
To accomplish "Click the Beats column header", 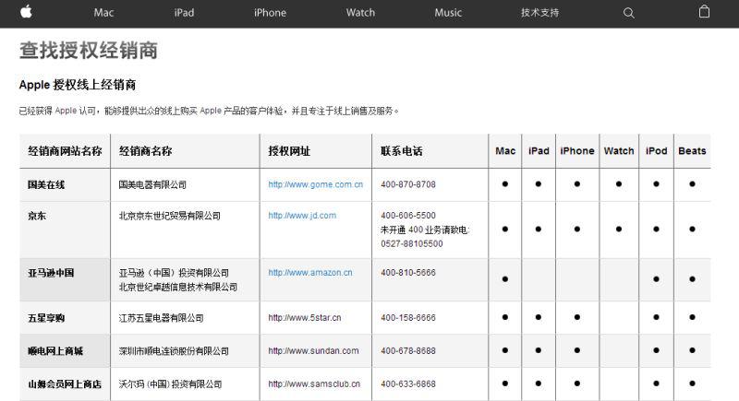I will click(x=692, y=151).
